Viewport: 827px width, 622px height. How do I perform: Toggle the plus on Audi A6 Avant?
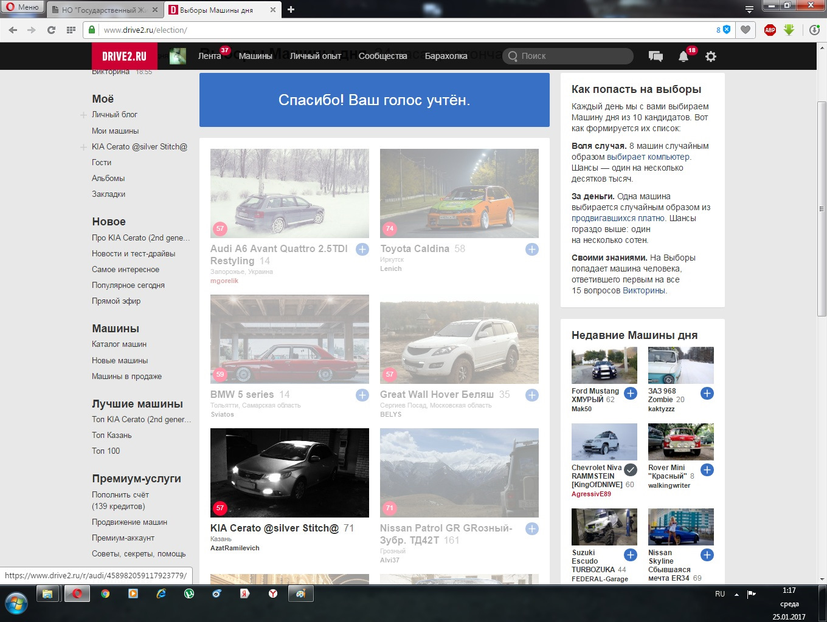pyautogui.click(x=362, y=249)
